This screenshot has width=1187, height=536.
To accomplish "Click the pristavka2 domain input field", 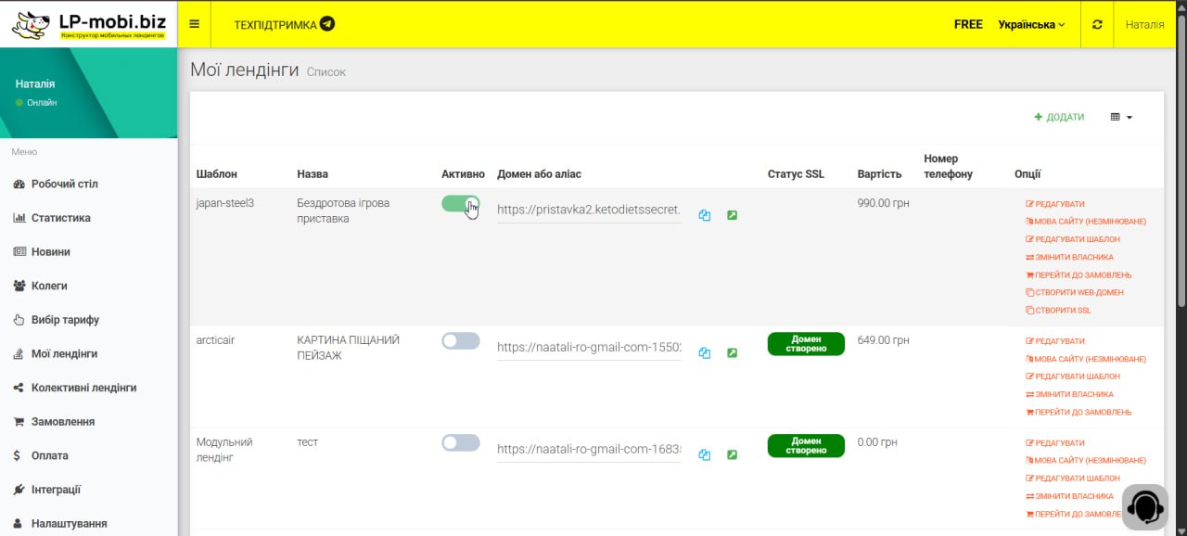I will tap(588, 210).
